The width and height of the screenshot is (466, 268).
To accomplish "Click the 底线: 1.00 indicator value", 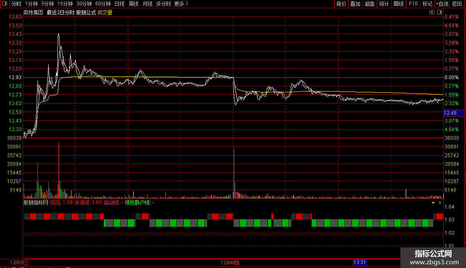I will click(x=61, y=202).
